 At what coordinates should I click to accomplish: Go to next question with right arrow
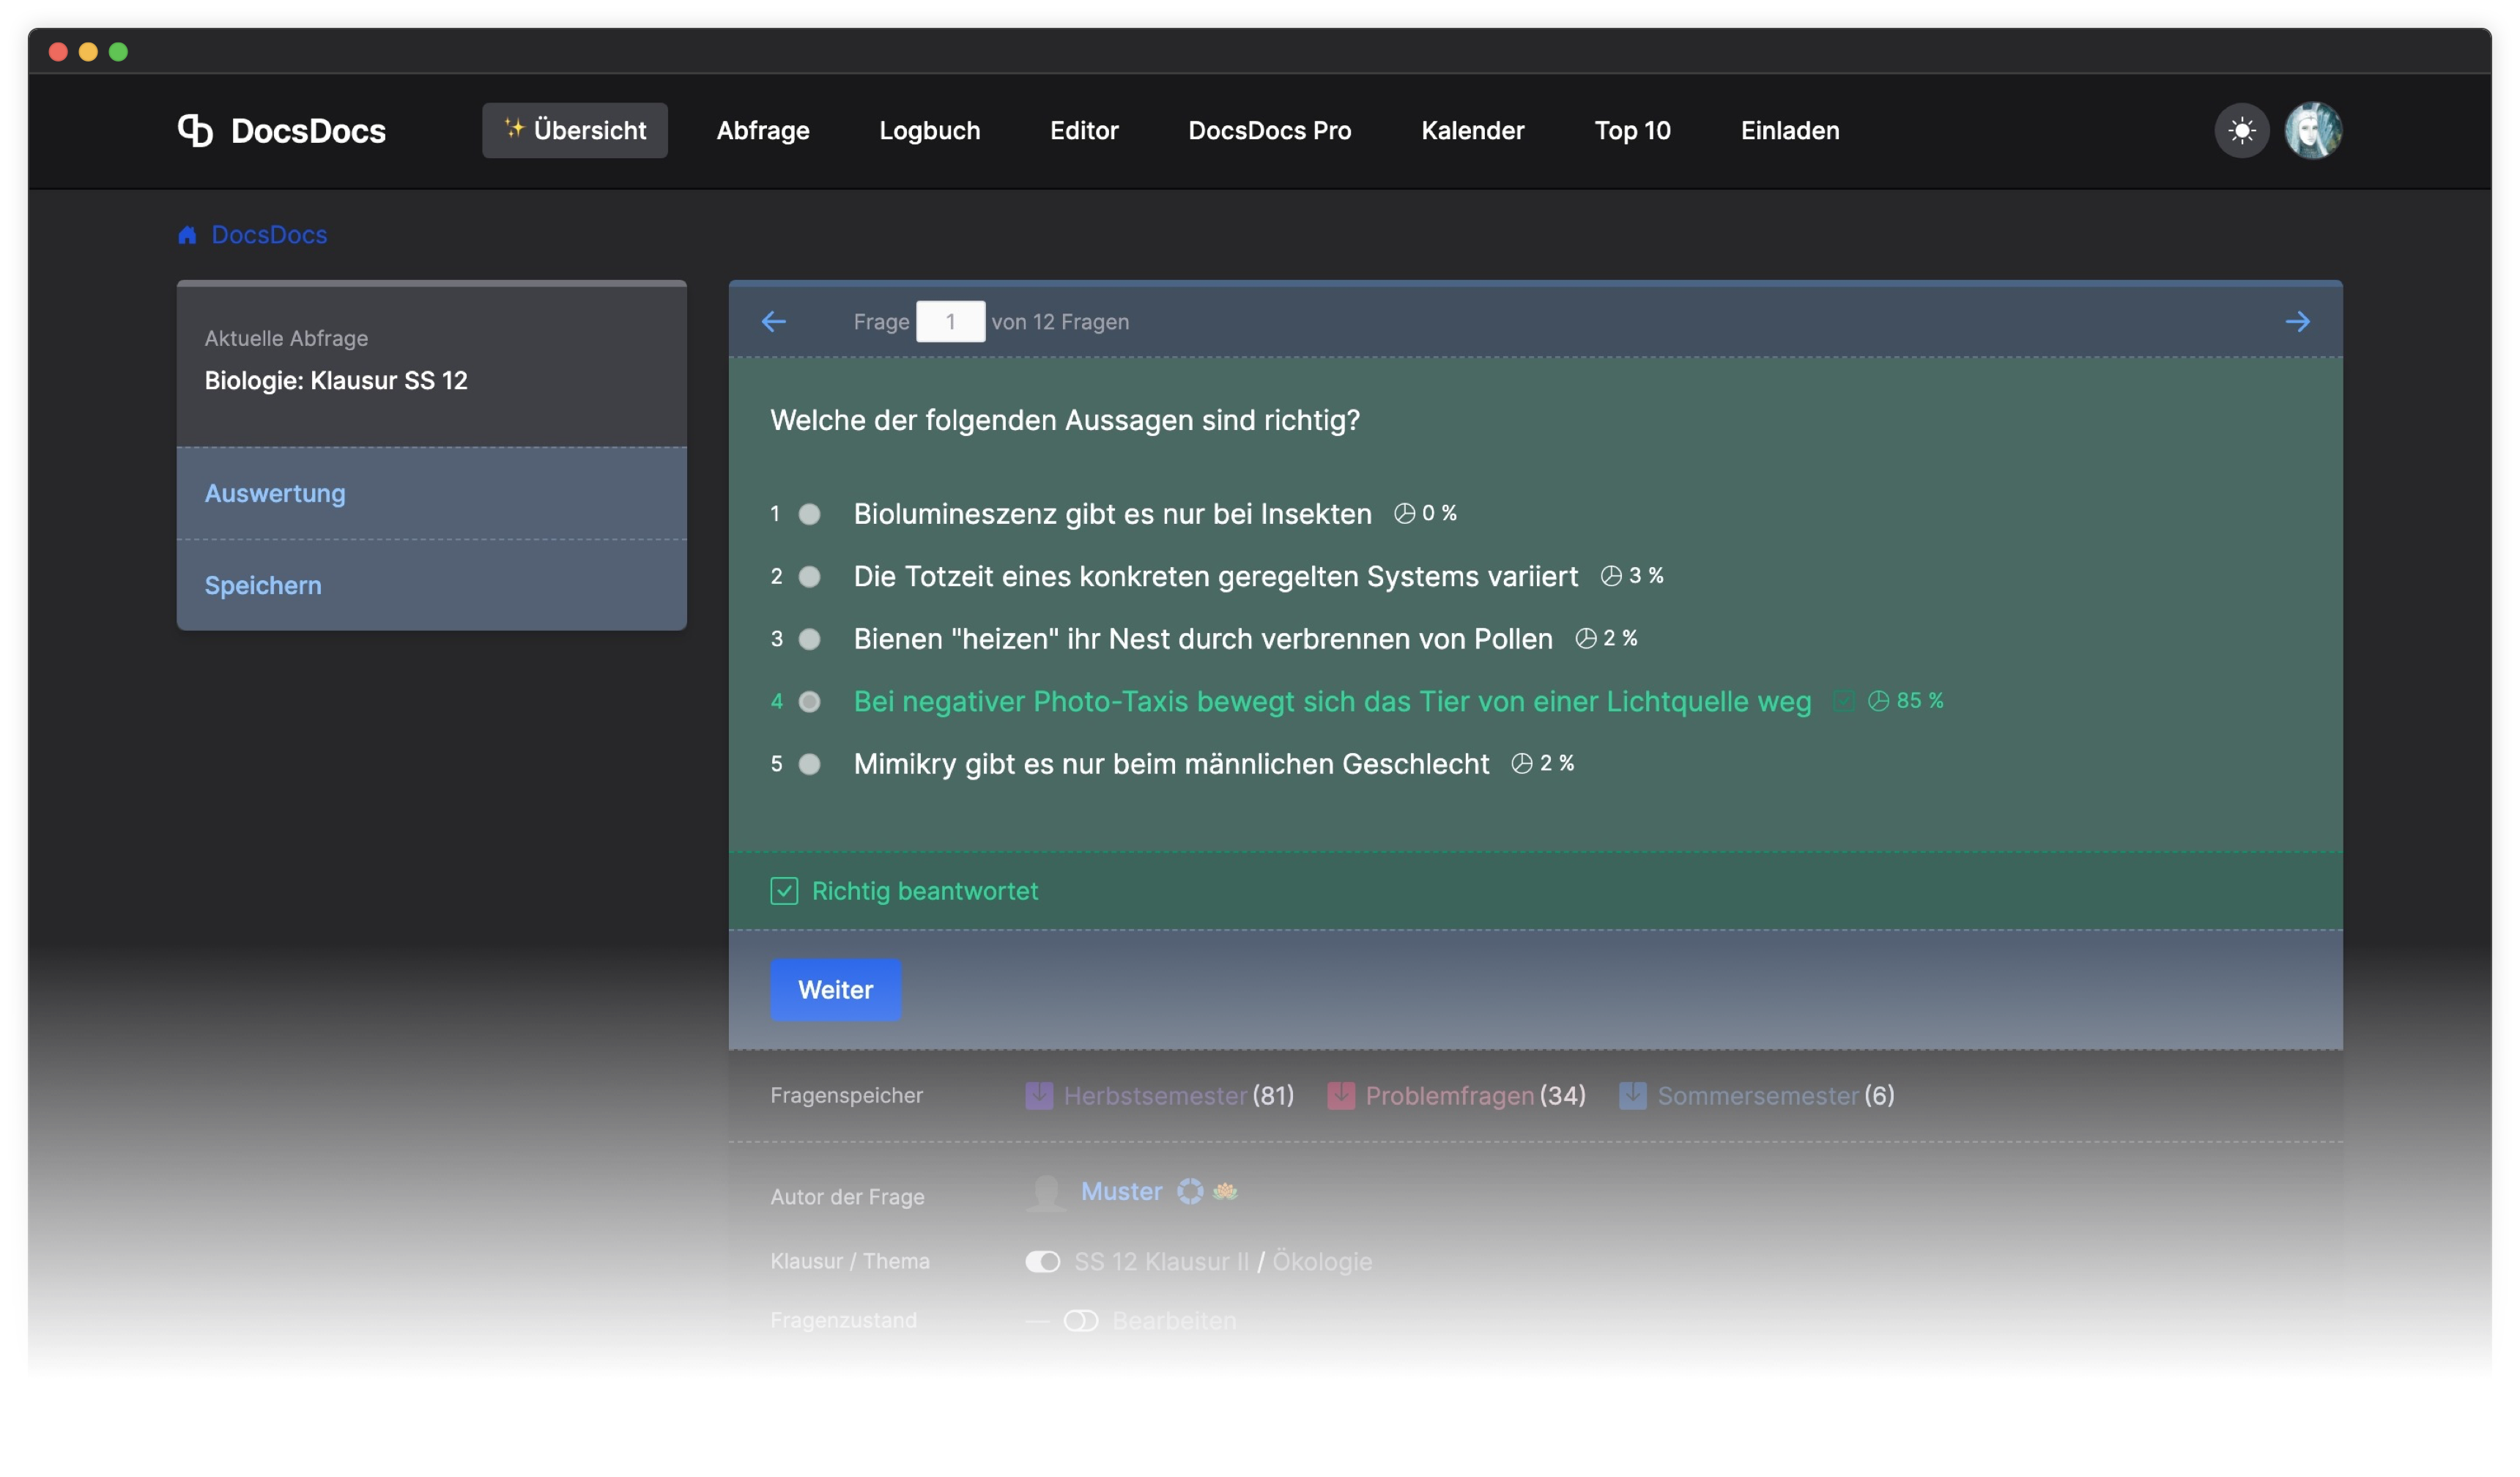(x=2297, y=321)
